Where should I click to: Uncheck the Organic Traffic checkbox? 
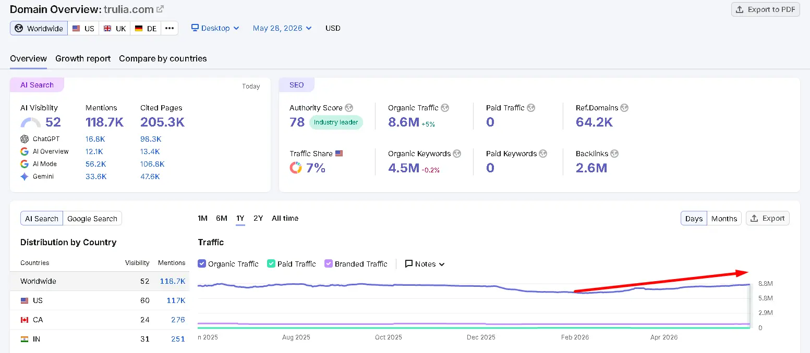tap(202, 263)
